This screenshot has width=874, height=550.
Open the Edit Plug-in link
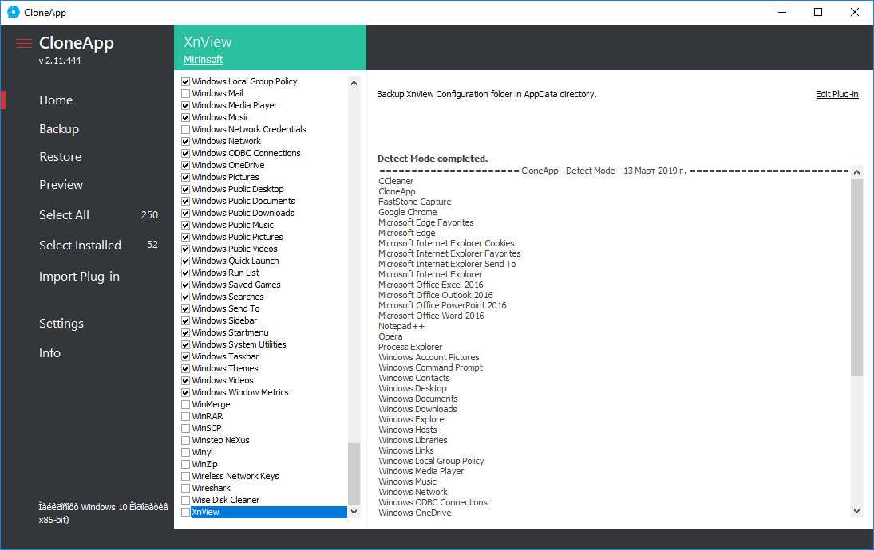(x=836, y=94)
